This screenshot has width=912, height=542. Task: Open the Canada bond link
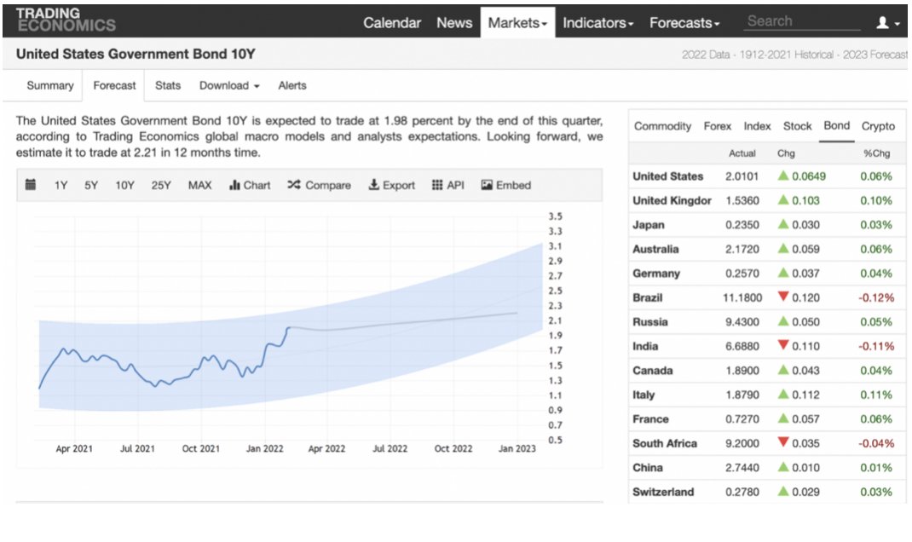click(653, 371)
